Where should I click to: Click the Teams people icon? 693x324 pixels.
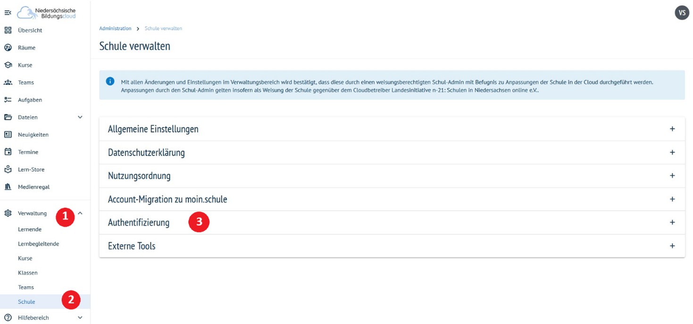tap(8, 83)
